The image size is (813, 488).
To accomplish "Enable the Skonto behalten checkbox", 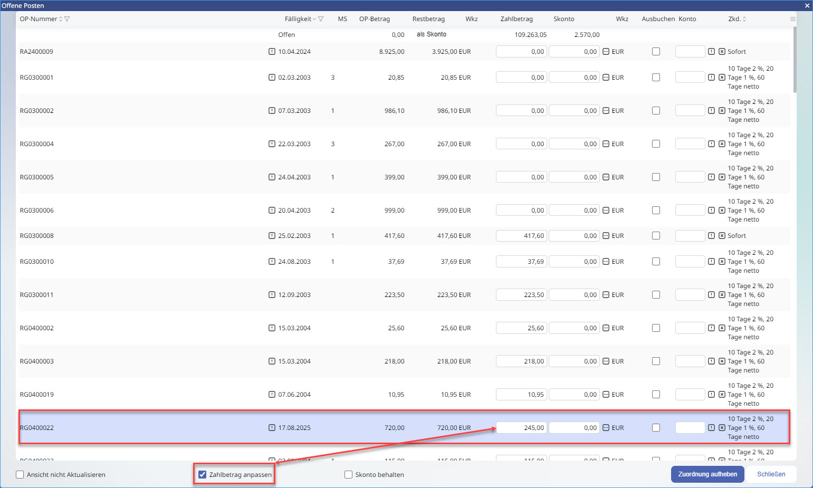I will [348, 475].
